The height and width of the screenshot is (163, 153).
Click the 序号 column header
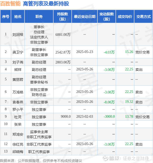click(x=6, y=17)
